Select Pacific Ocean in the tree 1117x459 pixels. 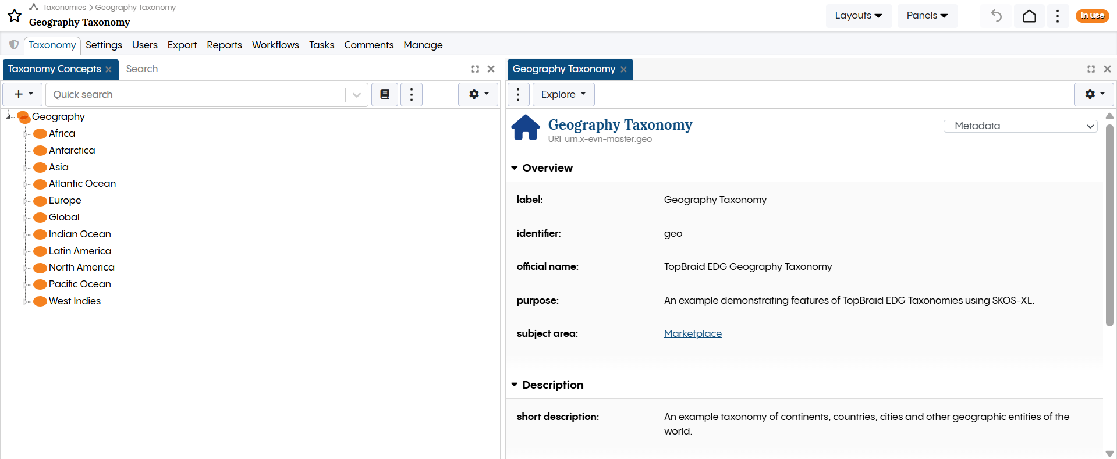point(80,284)
